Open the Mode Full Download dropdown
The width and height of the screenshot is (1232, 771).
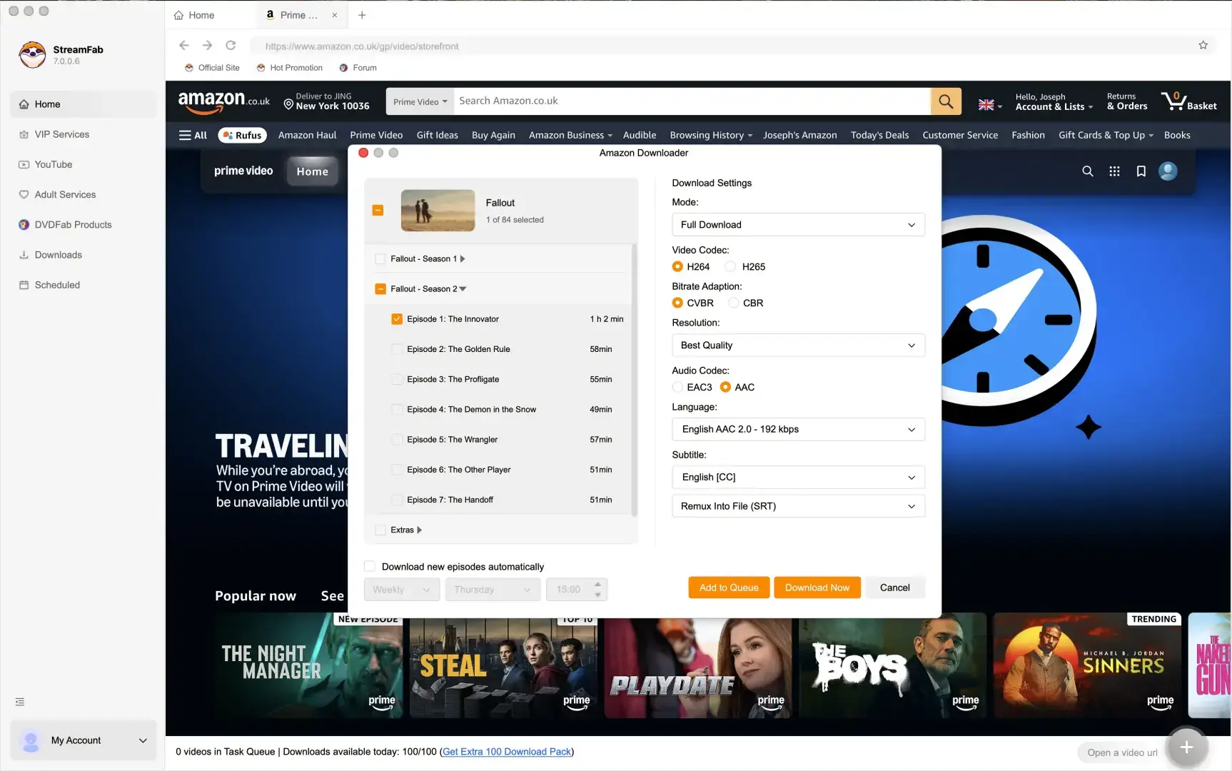pyautogui.click(x=798, y=225)
